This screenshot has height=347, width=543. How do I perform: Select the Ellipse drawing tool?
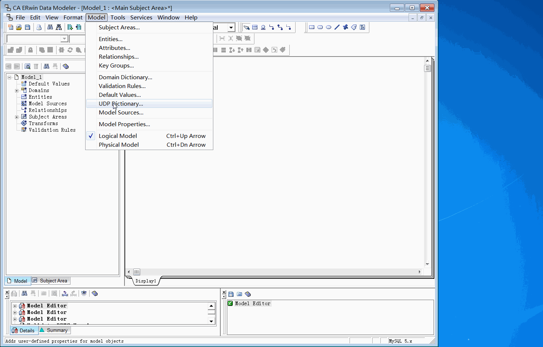[329, 27]
